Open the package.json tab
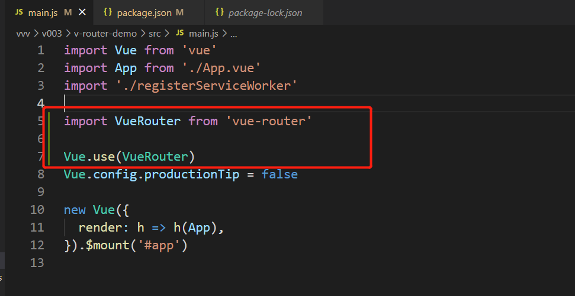The height and width of the screenshot is (296, 575). point(149,12)
